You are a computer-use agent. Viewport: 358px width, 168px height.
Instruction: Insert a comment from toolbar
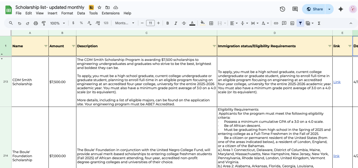284,23
